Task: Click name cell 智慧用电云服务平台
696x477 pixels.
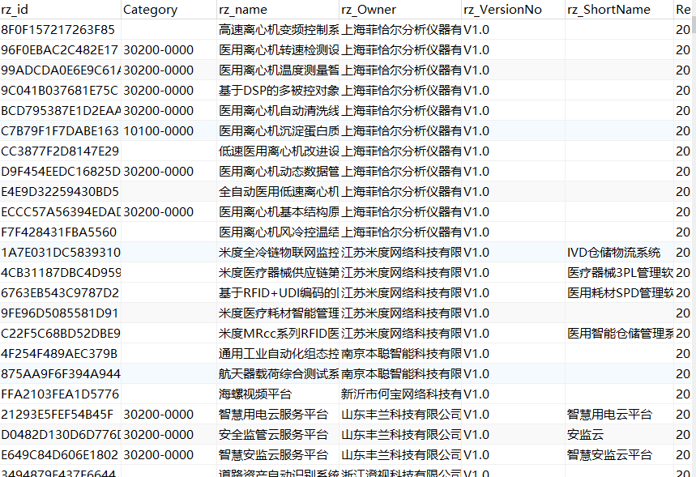Action: [x=278, y=415]
